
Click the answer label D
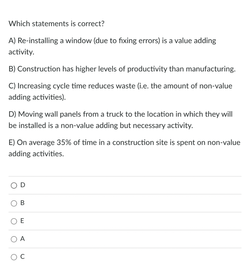tap(22, 185)
